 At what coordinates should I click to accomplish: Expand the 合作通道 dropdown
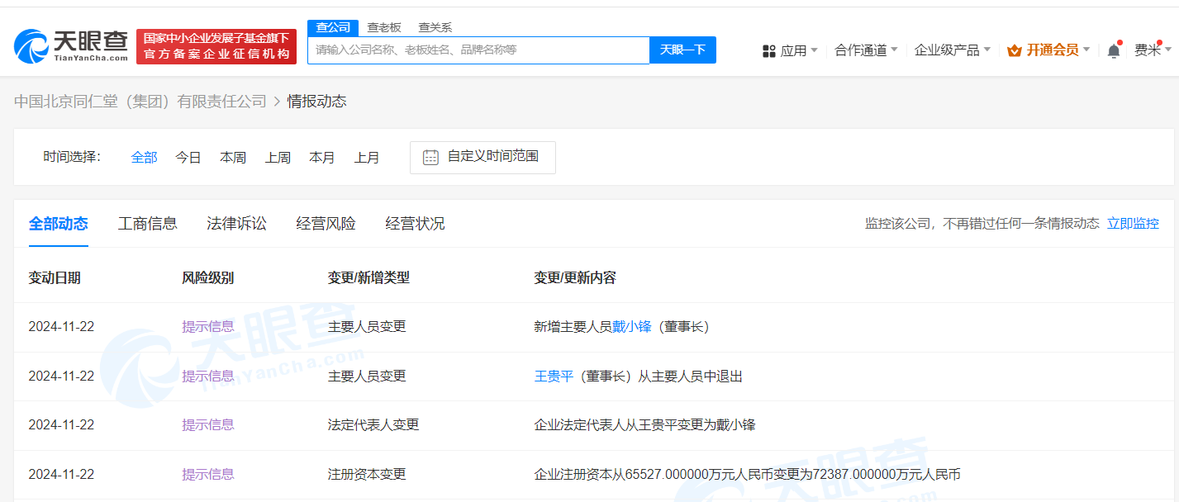pyautogui.click(x=866, y=50)
